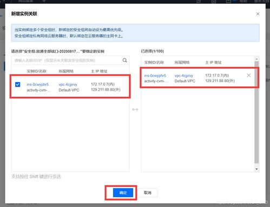Open ins-0cwyphr5 link in the 已选择 panel
The width and height of the screenshot is (270, 207).
point(155,76)
